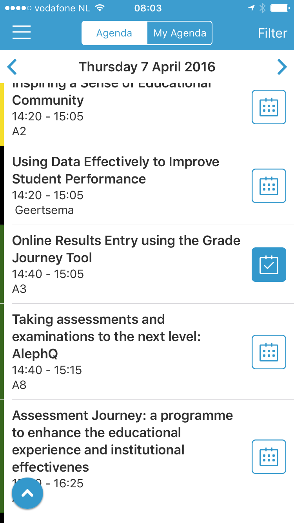Go to previous day with left chevron
294x523 pixels.
click(x=12, y=67)
